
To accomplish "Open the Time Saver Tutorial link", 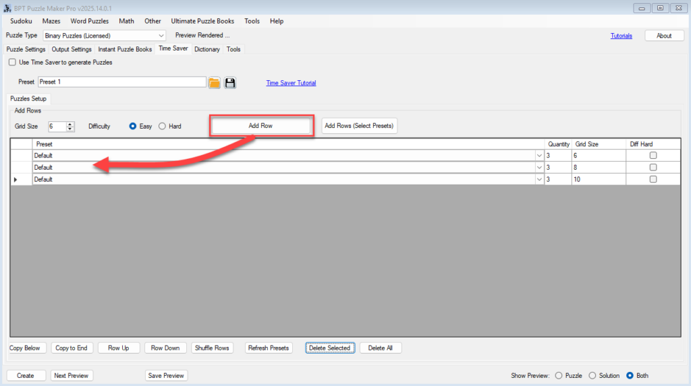I will (291, 83).
